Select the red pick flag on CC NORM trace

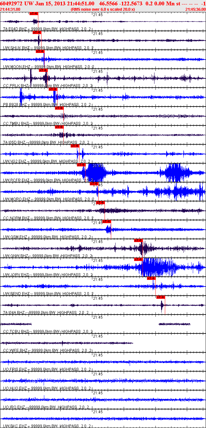100,203
